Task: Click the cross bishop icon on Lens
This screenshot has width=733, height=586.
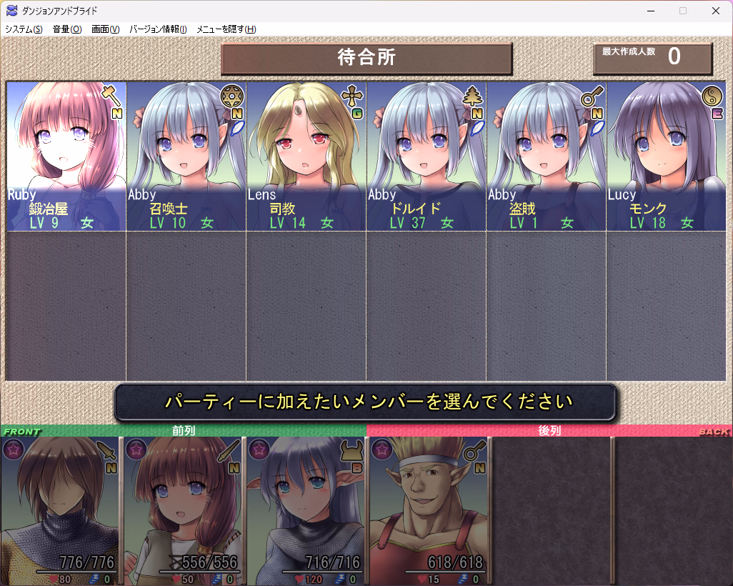Action: point(351,94)
